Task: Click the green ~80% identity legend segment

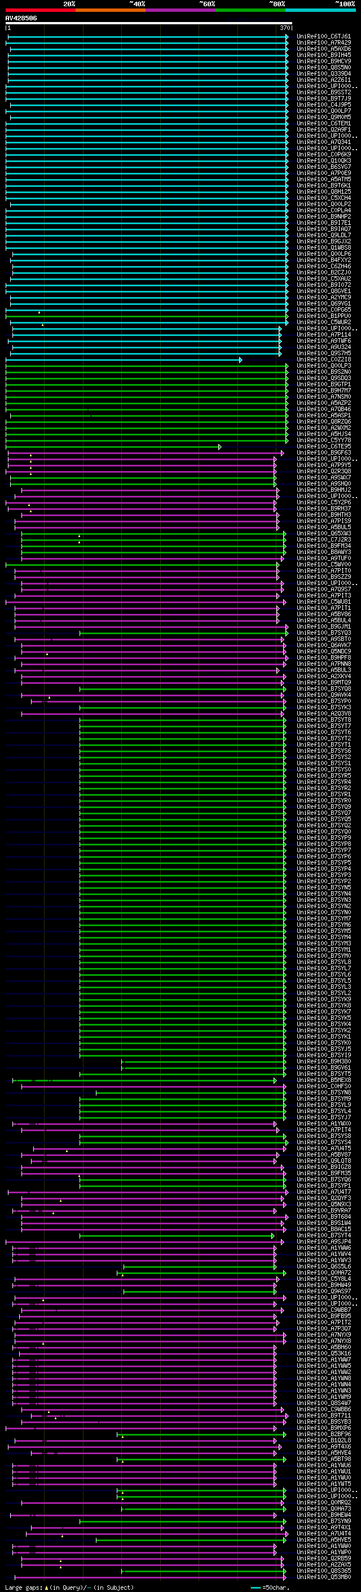Action: [x=250, y=10]
